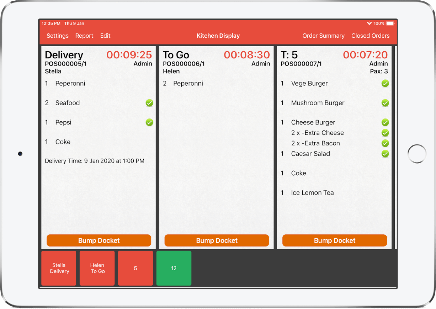Bump the Delivery docket for Stella
The width and height of the screenshot is (436, 309).
99,240
